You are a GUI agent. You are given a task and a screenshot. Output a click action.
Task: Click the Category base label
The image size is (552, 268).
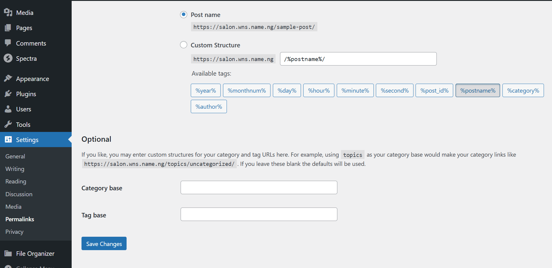pos(102,188)
